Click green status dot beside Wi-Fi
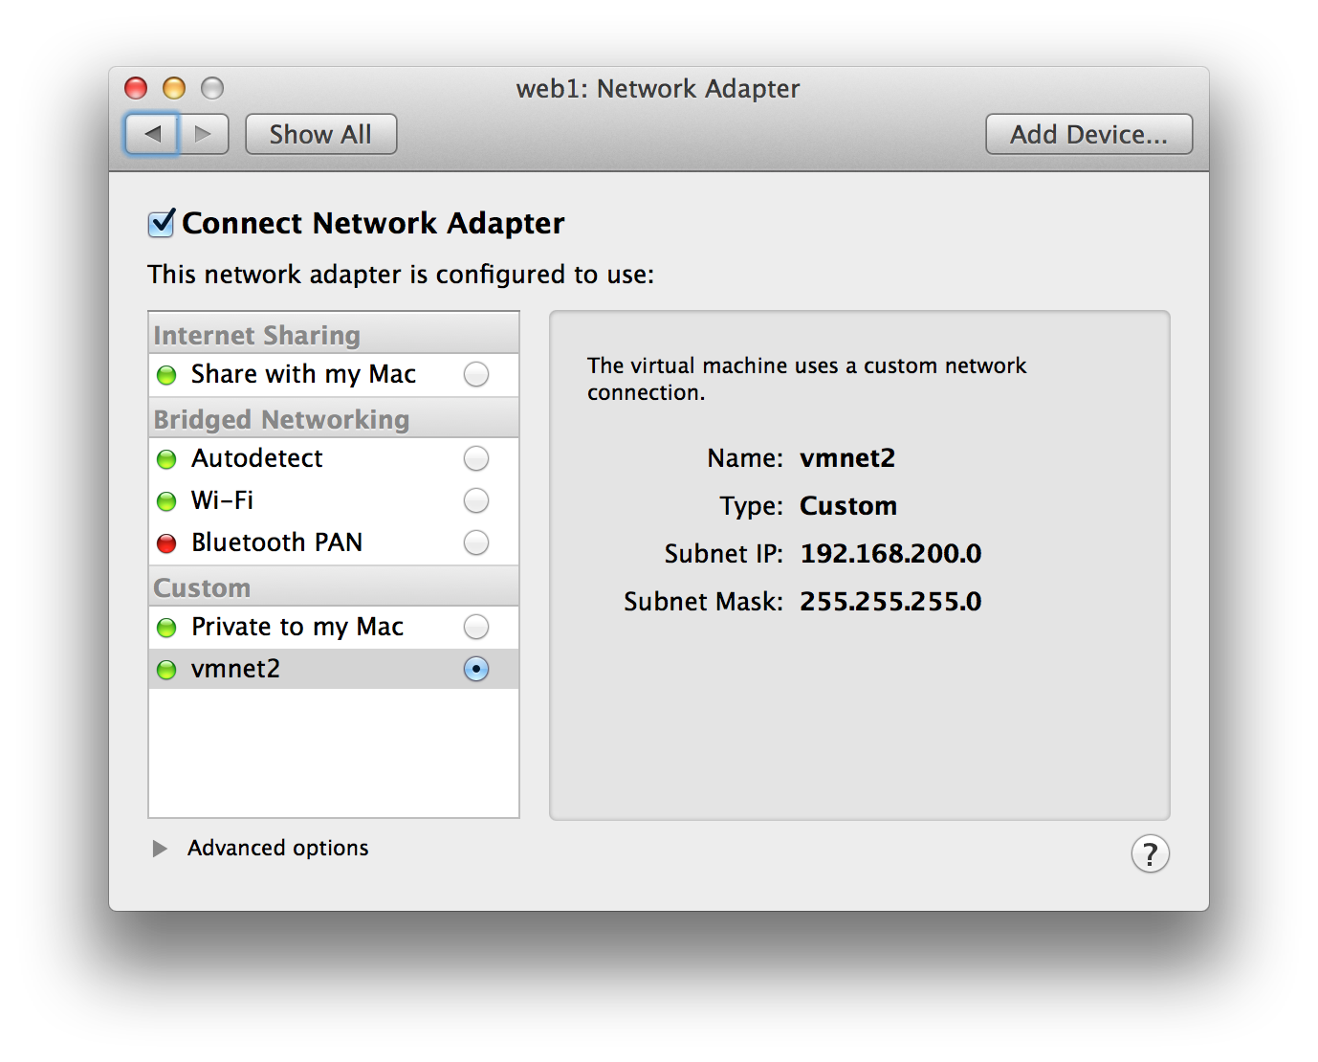 [166, 501]
